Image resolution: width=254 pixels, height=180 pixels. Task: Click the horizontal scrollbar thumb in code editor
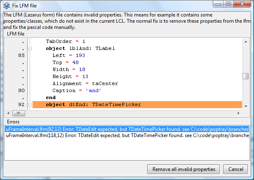pyautogui.click(x=19, y=113)
